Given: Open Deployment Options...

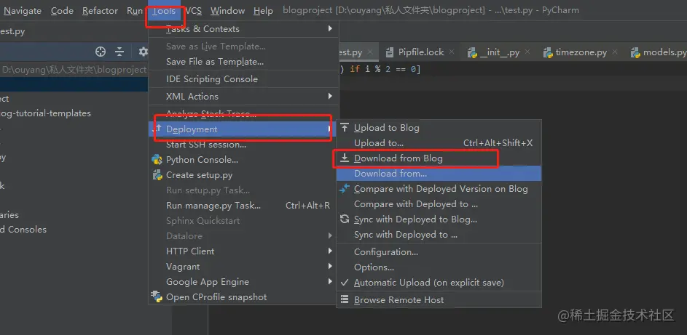Looking at the screenshot, I should point(439,267).
